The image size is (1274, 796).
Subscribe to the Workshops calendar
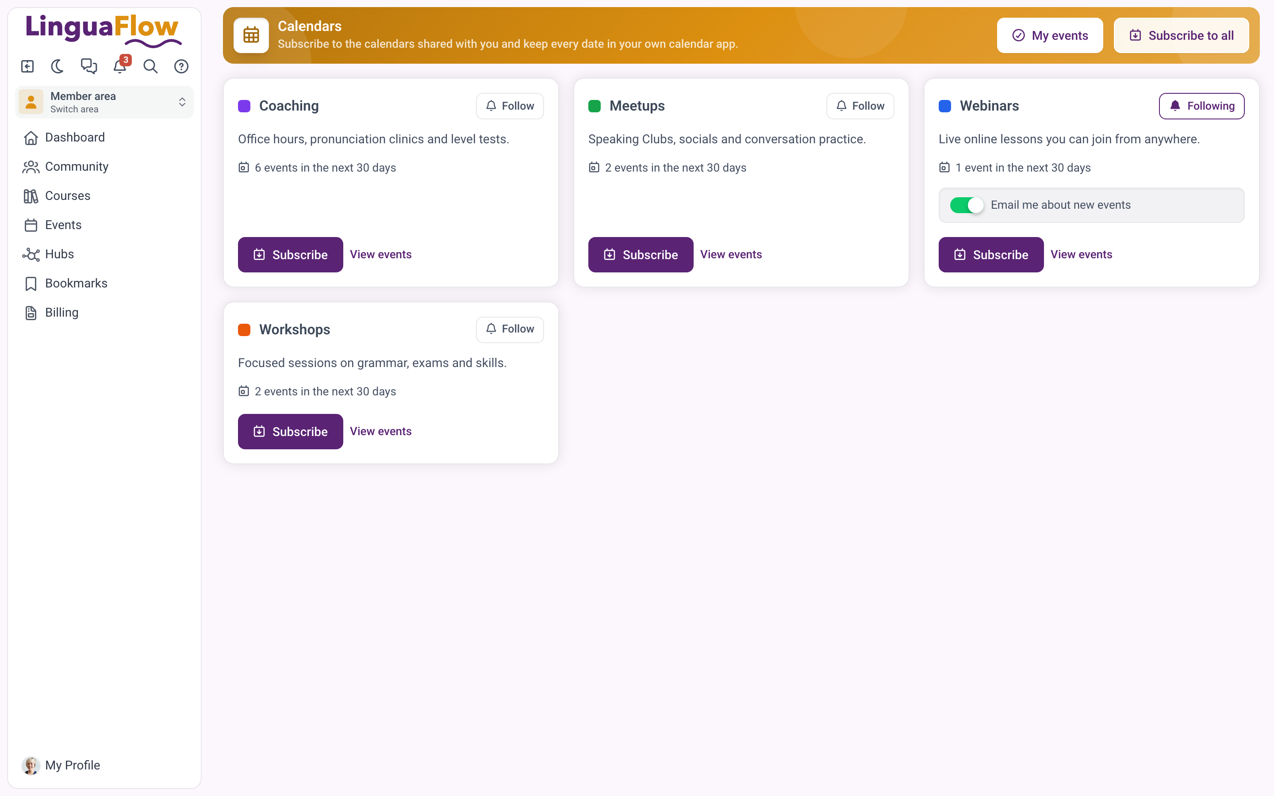click(x=290, y=432)
